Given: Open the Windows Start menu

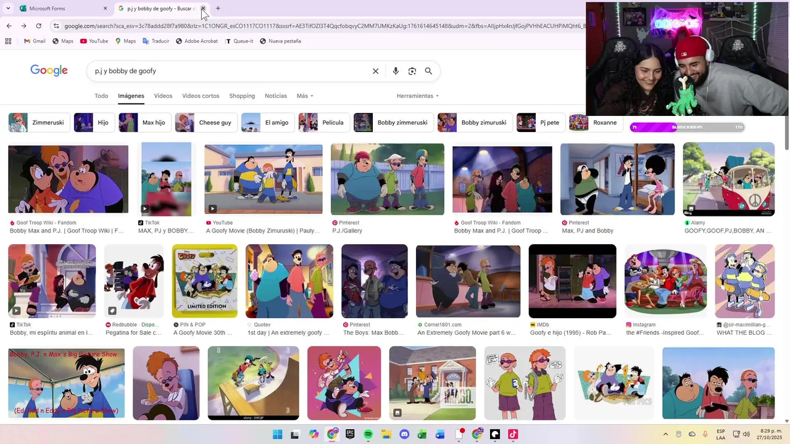Looking at the screenshot, I should point(277,434).
